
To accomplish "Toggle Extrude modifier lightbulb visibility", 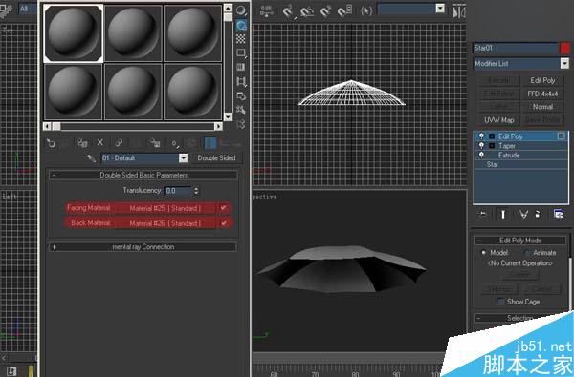I will pyautogui.click(x=481, y=156).
